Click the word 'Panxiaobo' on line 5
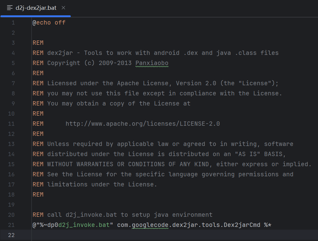Viewport: 318px width, 241px height. pyautogui.click(x=152, y=63)
